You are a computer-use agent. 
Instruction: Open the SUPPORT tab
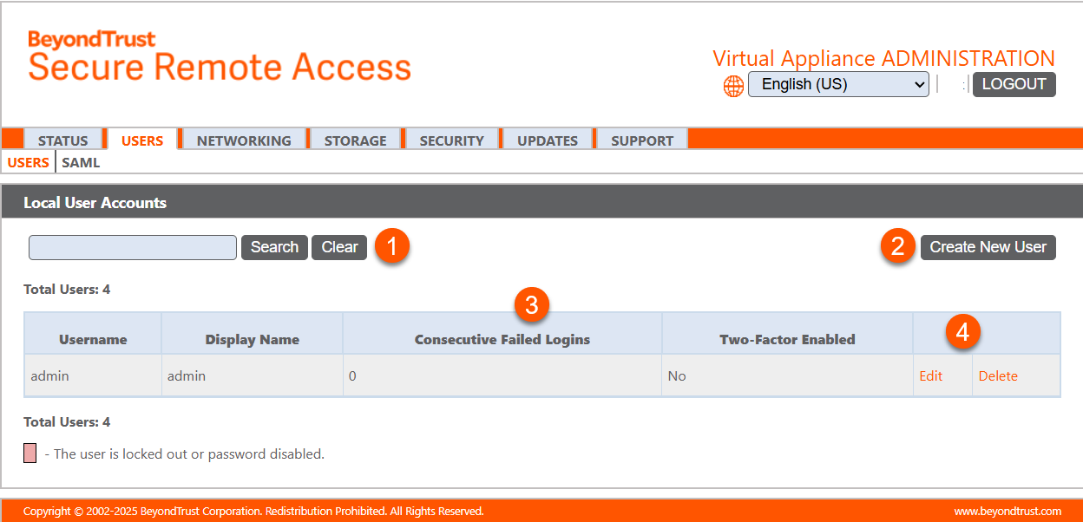(x=642, y=140)
